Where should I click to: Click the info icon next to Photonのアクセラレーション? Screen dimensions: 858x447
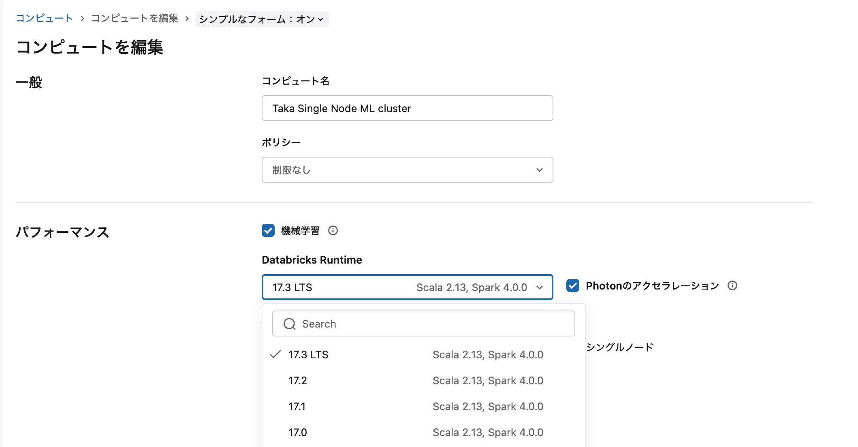[x=732, y=286]
